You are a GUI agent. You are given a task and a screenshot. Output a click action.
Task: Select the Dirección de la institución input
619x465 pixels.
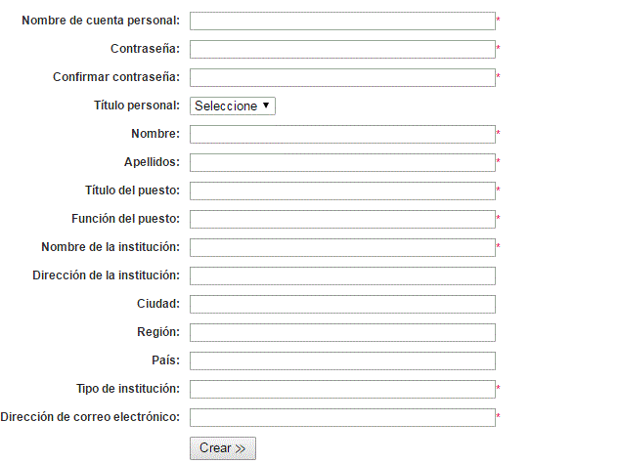(342, 276)
